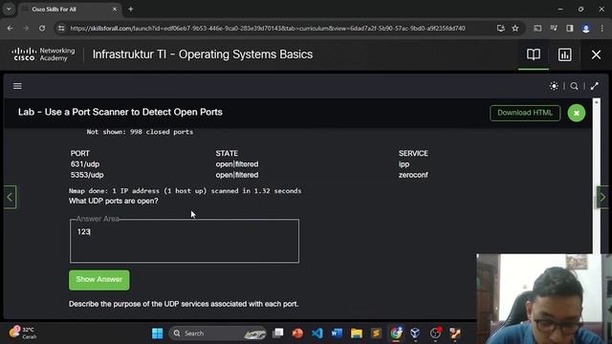Toggle the browser side panel icon
Viewport: 612px width, 344px height.
click(570, 28)
